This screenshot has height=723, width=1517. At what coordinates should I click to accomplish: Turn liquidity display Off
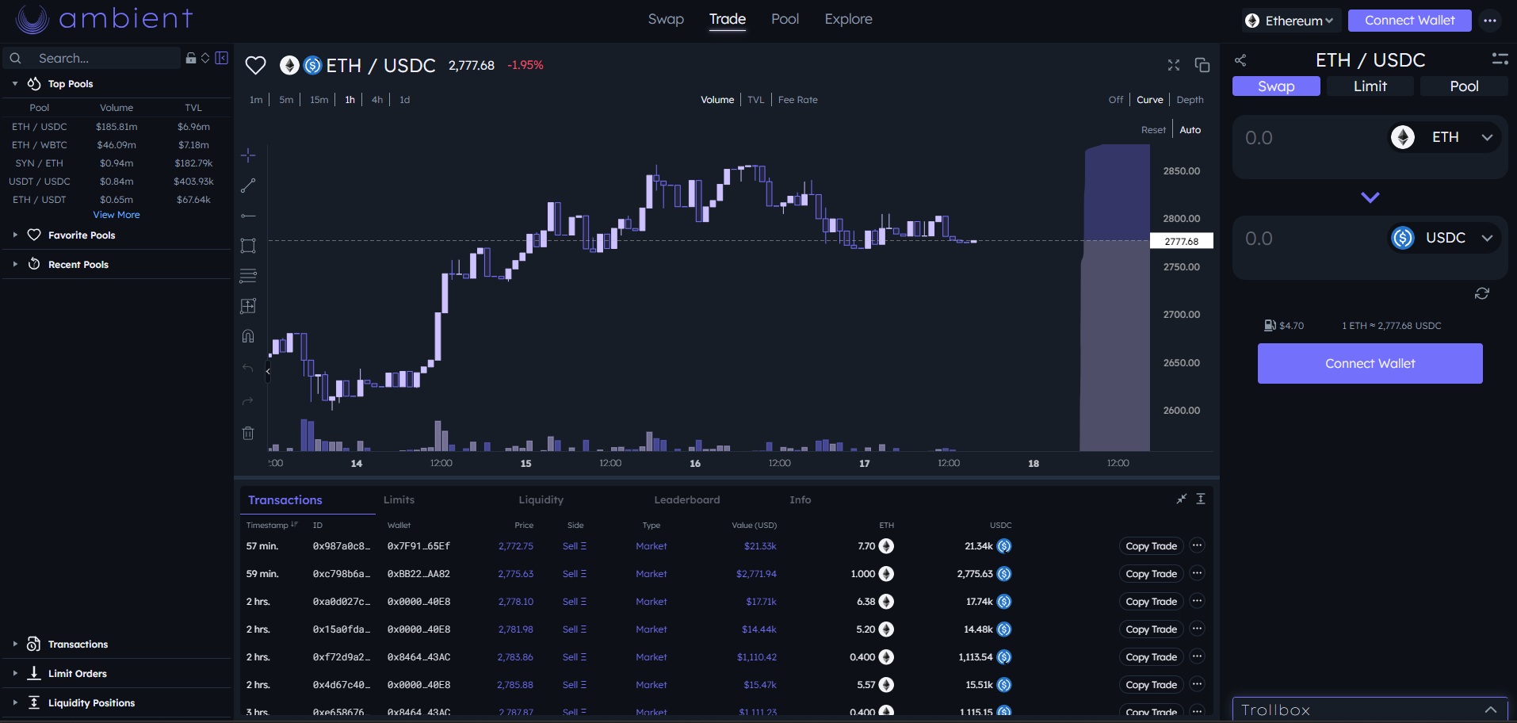[1115, 100]
